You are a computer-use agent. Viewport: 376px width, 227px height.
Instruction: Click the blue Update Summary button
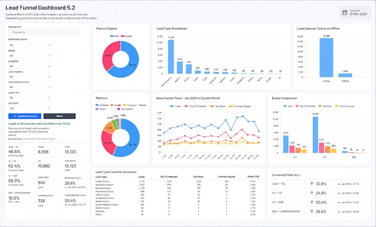point(25,116)
